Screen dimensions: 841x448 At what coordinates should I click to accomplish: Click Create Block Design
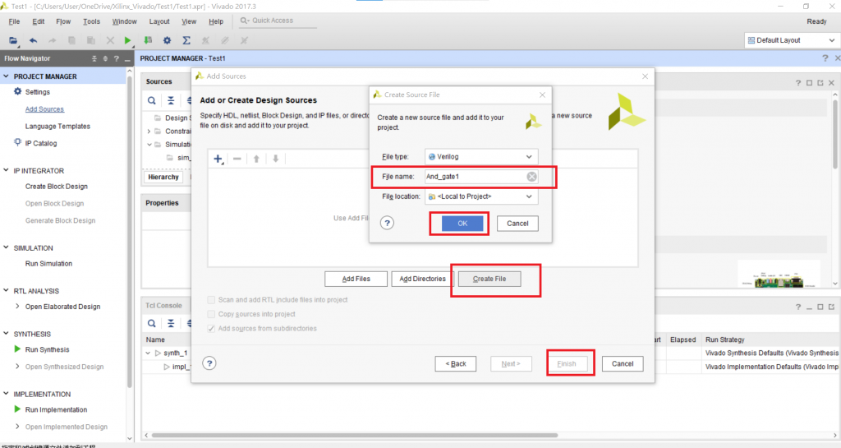pos(57,186)
